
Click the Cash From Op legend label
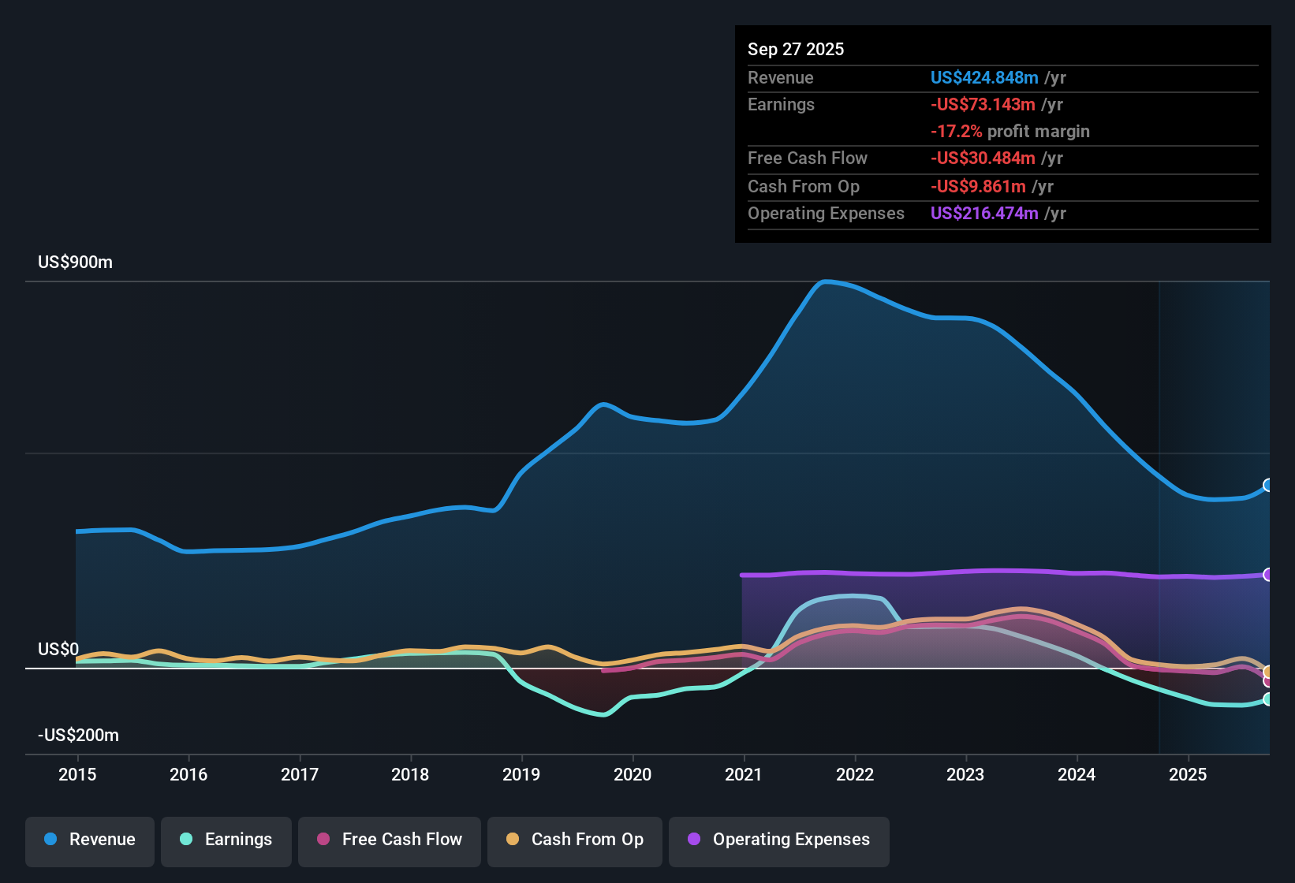click(588, 840)
